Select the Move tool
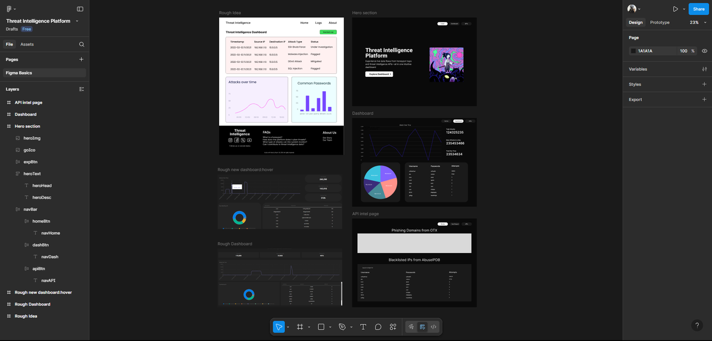This screenshot has height=341, width=712. 279,327
